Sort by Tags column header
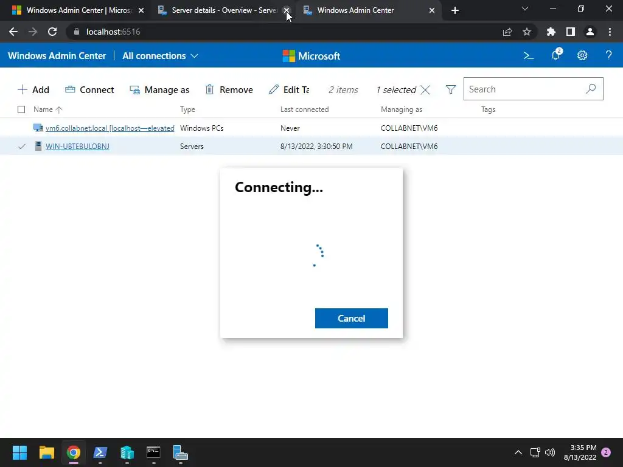 click(489, 109)
